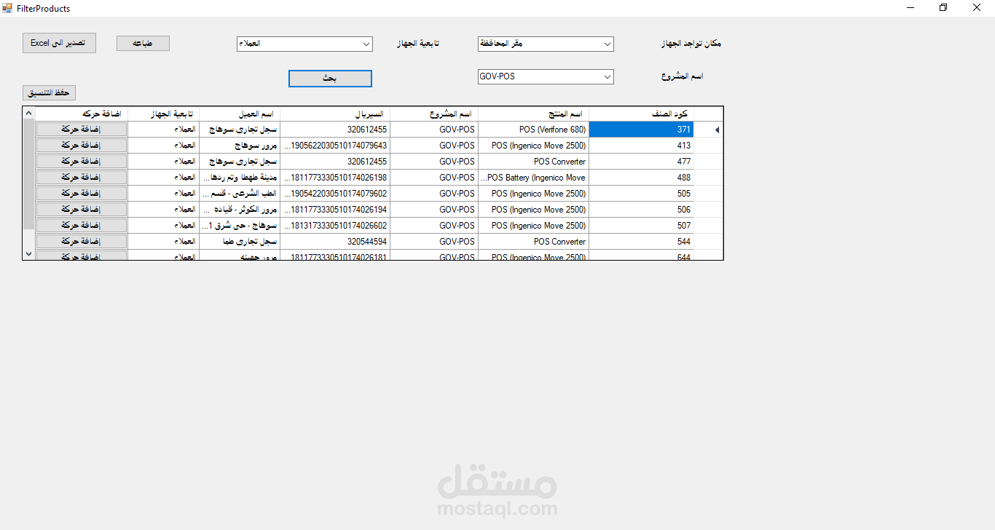Click the بحث search button
The height and width of the screenshot is (530, 995).
pos(330,78)
